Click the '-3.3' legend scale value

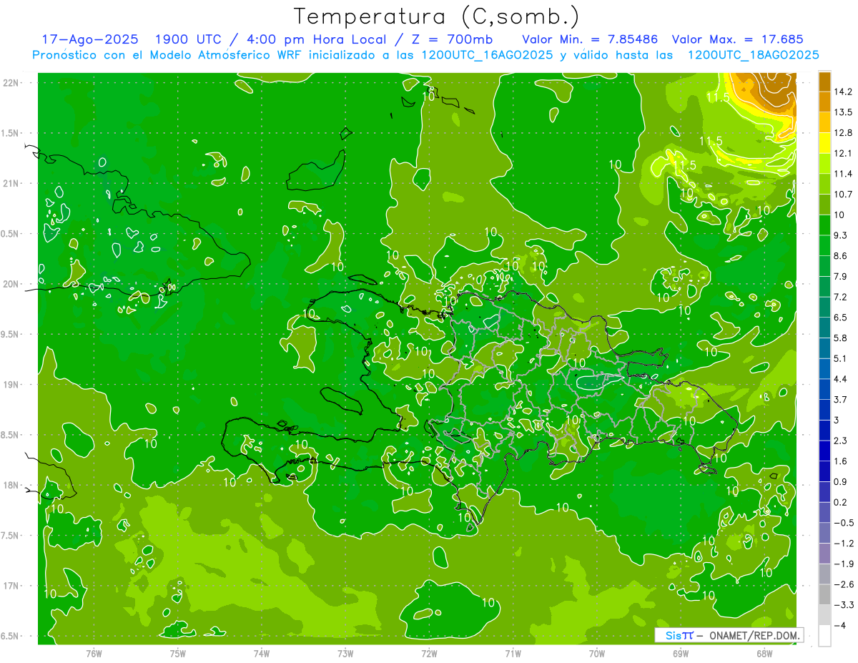[x=842, y=604]
